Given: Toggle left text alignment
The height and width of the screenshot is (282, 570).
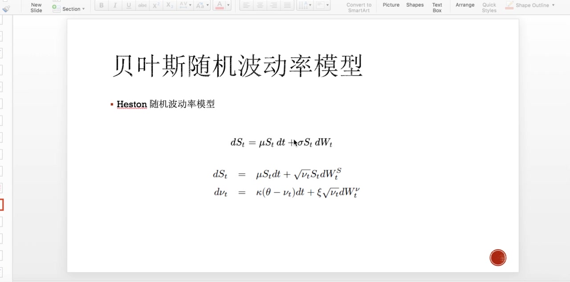Looking at the screenshot, I should (246, 5).
